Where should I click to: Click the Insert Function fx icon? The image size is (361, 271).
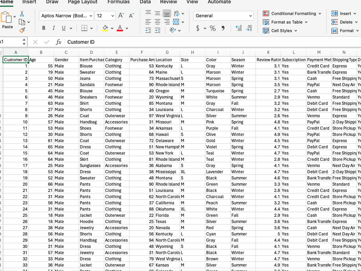[x=59, y=42]
